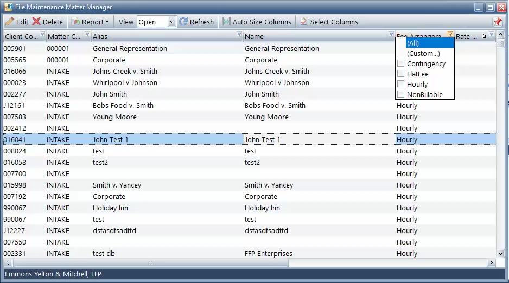Click the Select Columns clipboard icon

(x=303, y=22)
